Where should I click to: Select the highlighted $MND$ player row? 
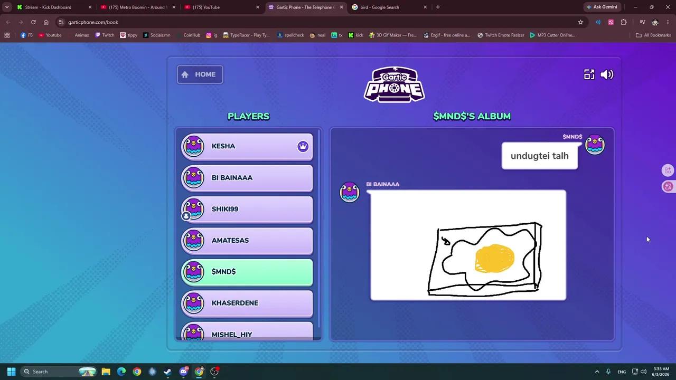coord(247,272)
